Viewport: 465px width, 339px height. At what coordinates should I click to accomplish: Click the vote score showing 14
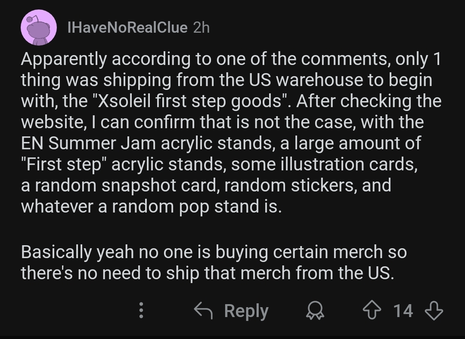click(403, 311)
